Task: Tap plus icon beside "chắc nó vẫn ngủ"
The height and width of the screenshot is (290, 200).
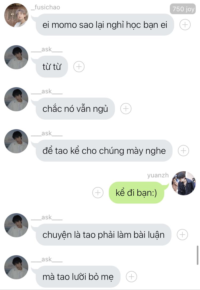Action: 126,109
